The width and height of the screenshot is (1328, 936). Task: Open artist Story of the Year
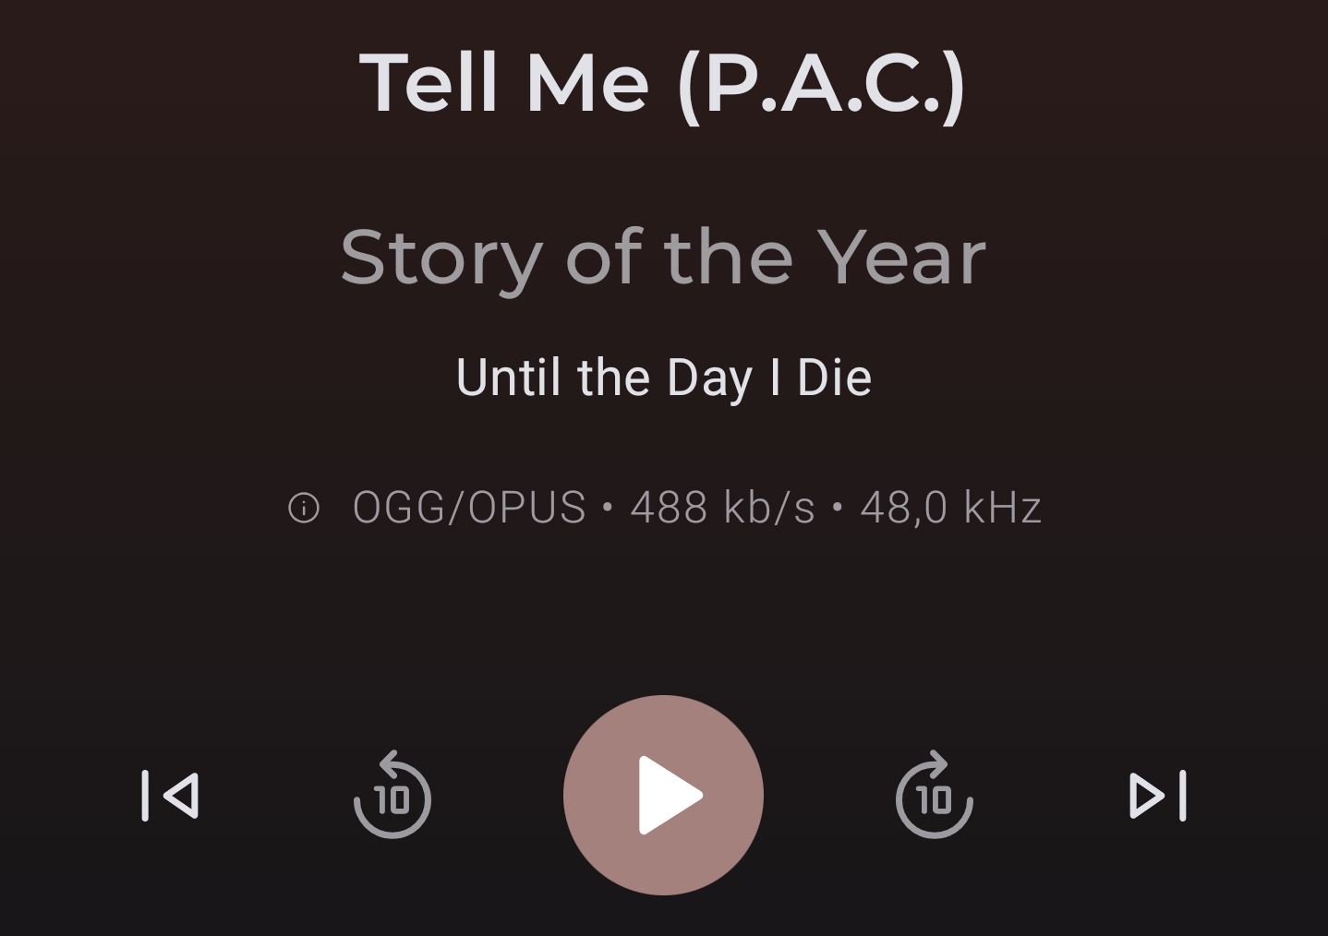[663, 258]
